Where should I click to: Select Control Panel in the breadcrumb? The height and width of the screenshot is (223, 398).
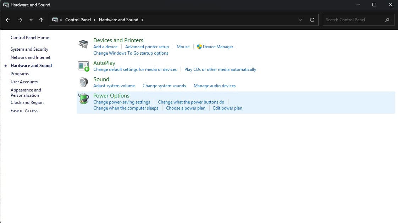click(x=78, y=20)
